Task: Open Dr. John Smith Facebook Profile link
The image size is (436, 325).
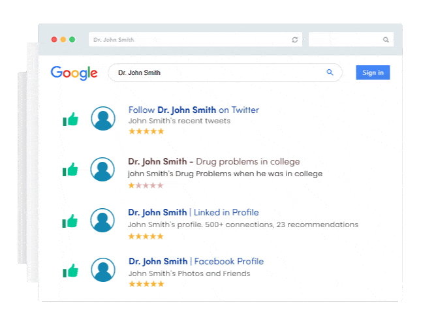Action: point(196,261)
